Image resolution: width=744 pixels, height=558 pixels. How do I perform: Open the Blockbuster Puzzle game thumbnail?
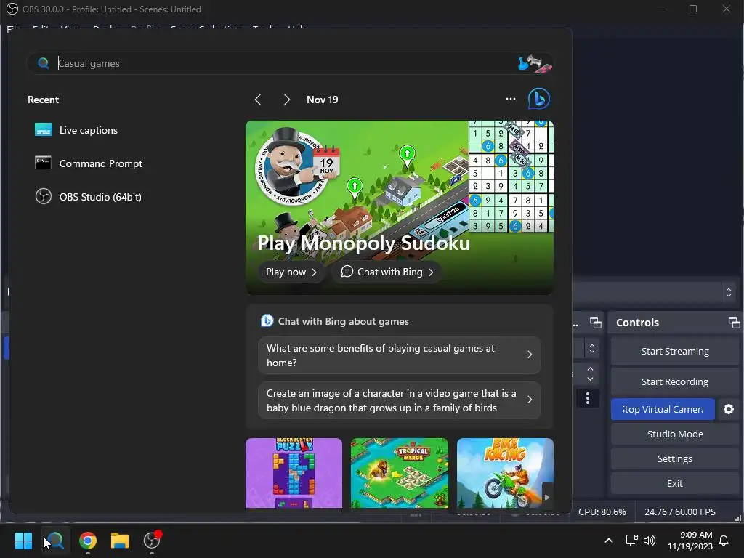point(294,472)
